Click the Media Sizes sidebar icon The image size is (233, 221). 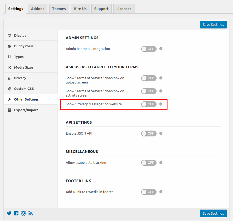point(10,67)
